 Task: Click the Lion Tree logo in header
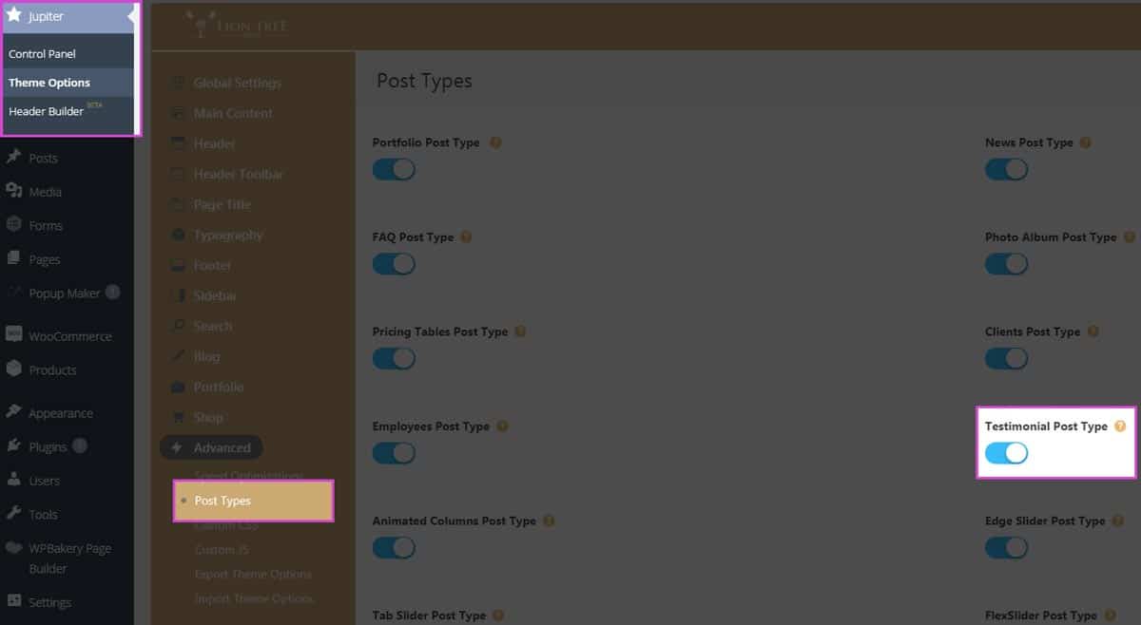point(237,25)
